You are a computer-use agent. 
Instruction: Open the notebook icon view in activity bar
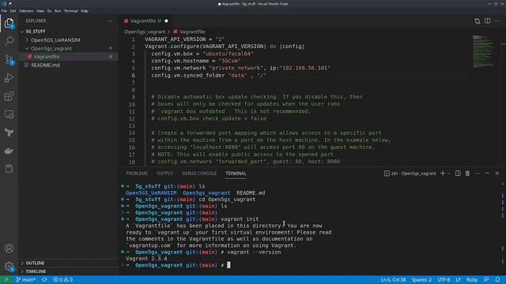pyautogui.click(x=9, y=168)
